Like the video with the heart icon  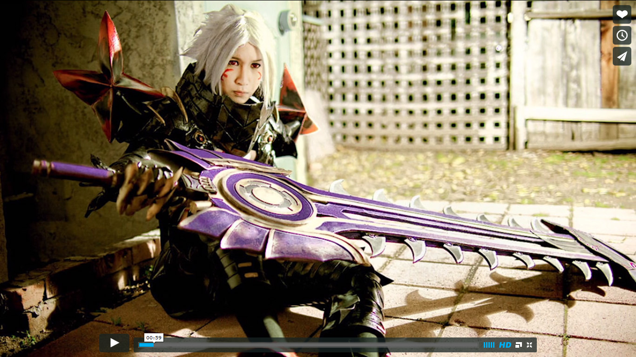tap(622, 14)
